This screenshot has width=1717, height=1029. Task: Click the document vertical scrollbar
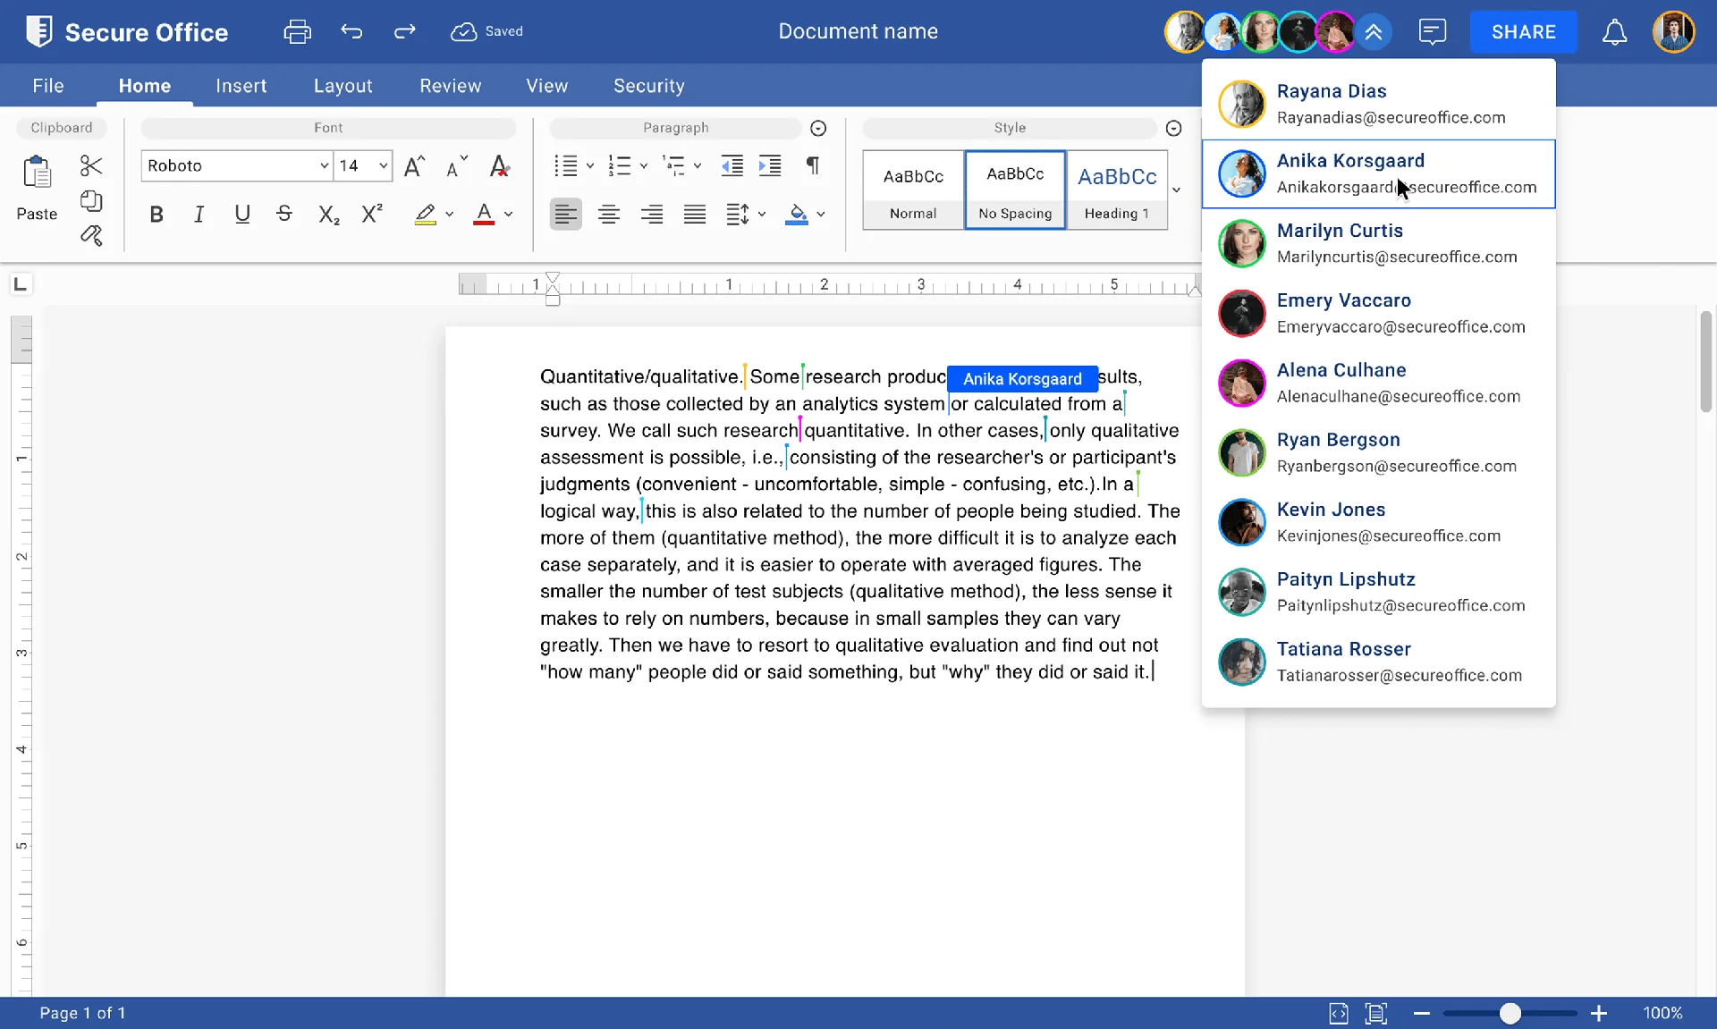click(x=1706, y=361)
